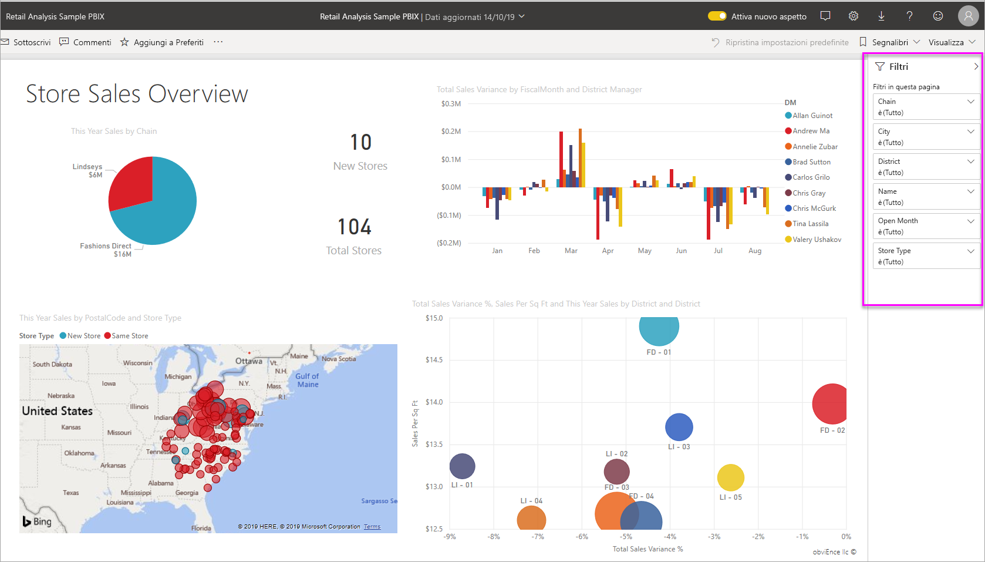Click the Terms link on the map

(372, 527)
